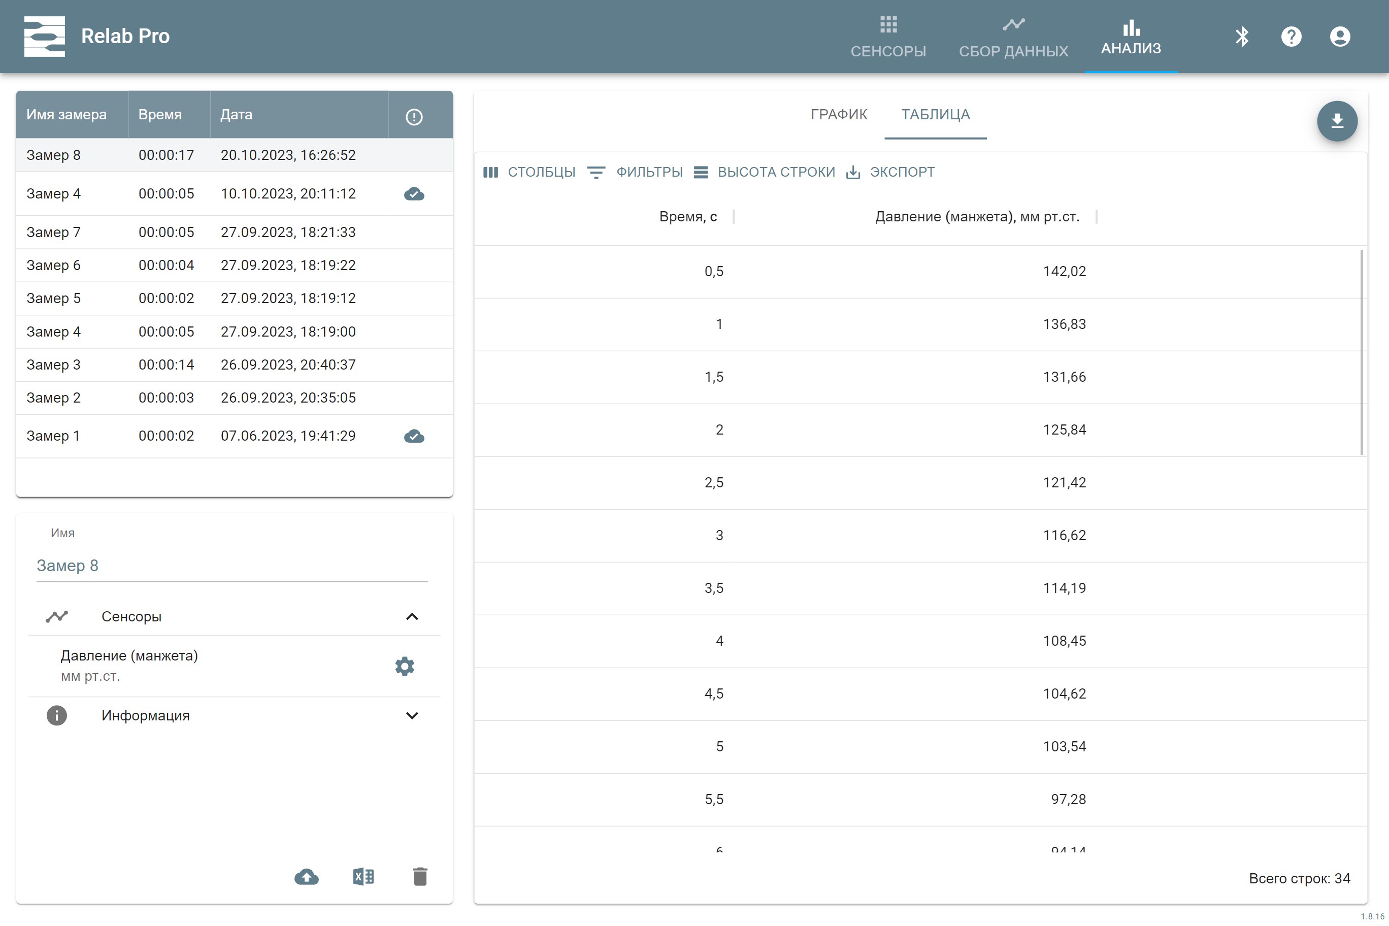Delete measurement with trash icon
The image size is (1389, 926).
pos(420,876)
